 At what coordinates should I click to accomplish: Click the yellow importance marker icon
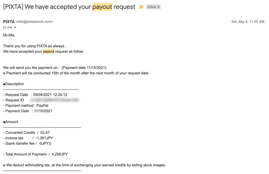(141, 7)
